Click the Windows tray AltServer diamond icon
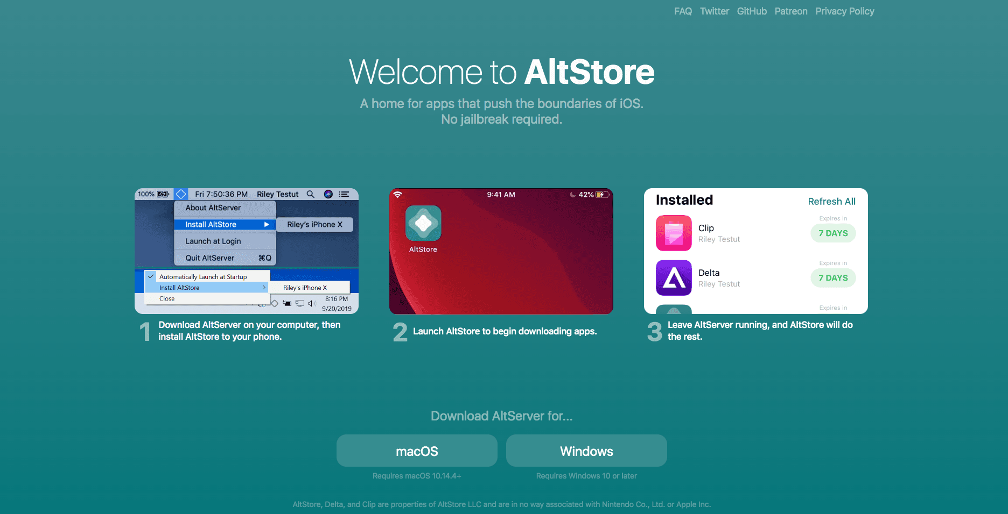This screenshot has width=1008, height=514. tap(275, 304)
